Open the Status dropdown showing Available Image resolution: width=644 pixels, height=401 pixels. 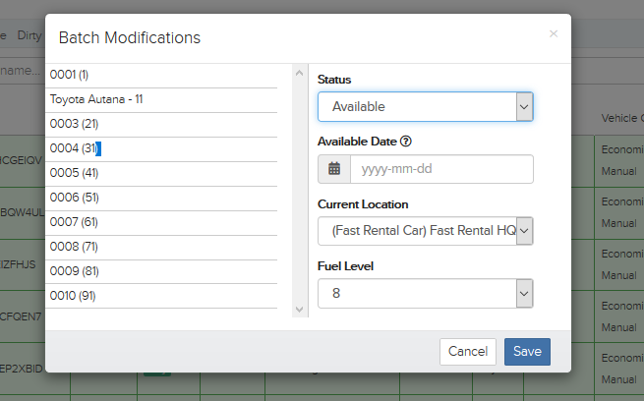coord(426,107)
